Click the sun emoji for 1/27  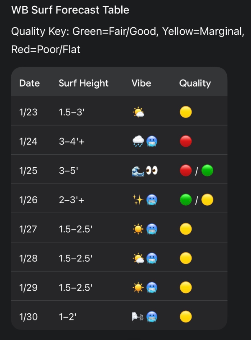(x=138, y=229)
